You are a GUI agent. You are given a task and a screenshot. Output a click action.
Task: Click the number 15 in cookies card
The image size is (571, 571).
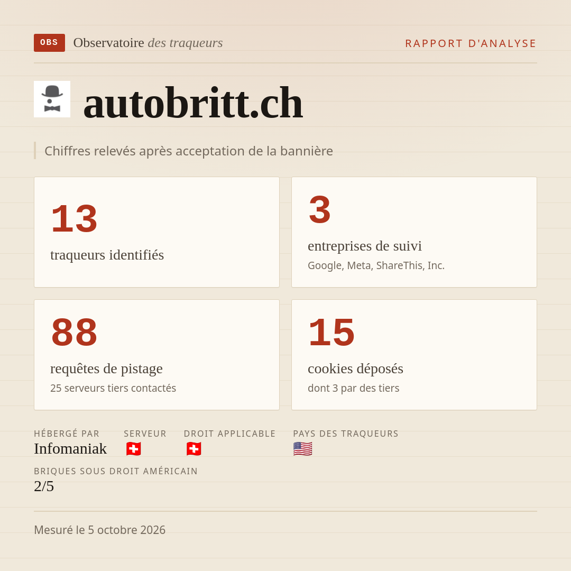(x=331, y=333)
